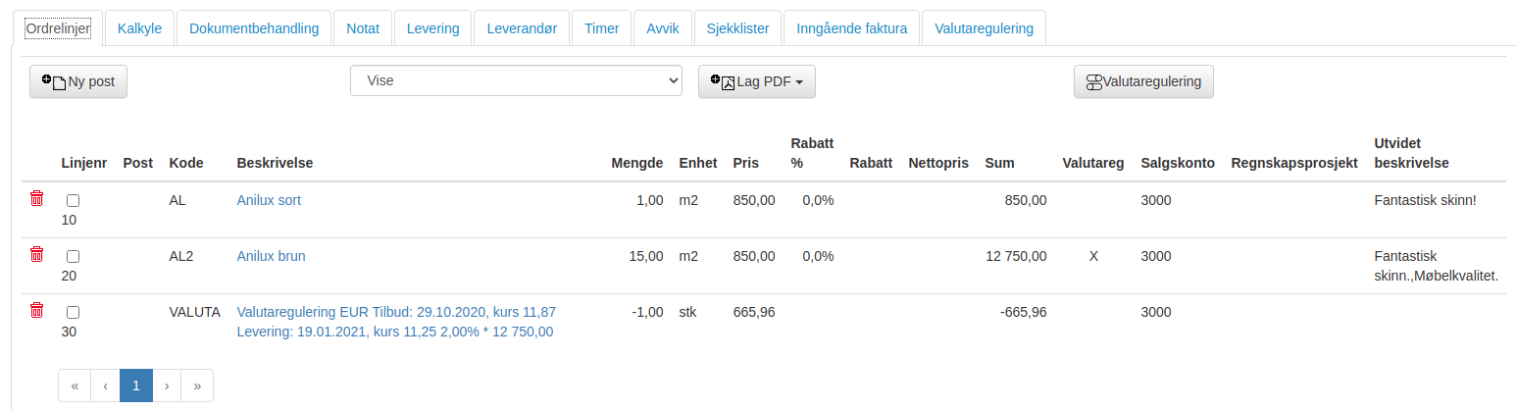Go to first page with « arrow

tap(75, 385)
